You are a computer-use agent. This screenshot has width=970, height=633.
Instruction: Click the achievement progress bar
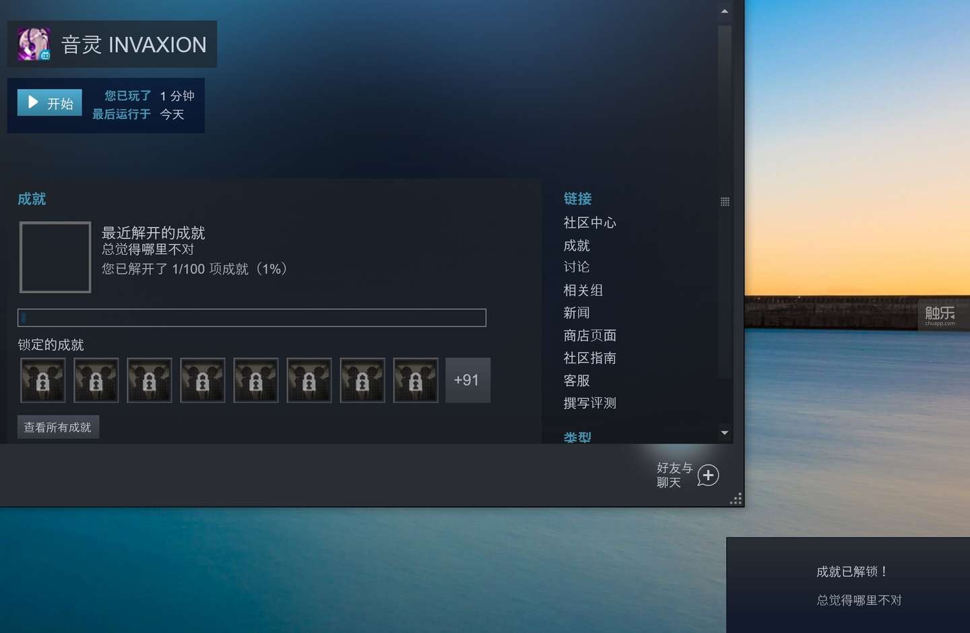(252, 318)
